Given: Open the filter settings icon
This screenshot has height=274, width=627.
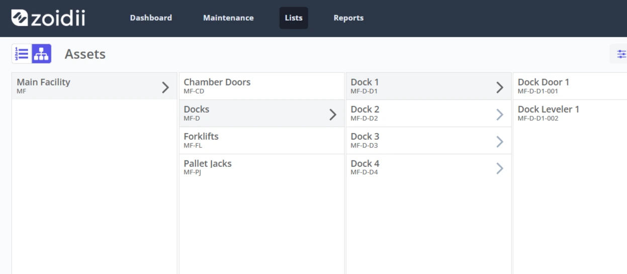Looking at the screenshot, I should [621, 54].
